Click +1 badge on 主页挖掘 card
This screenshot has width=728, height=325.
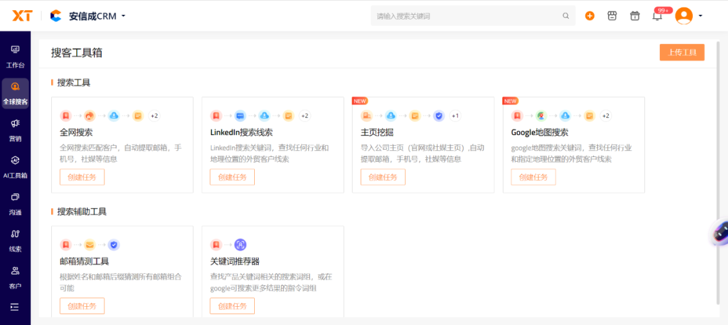(455, 115)
